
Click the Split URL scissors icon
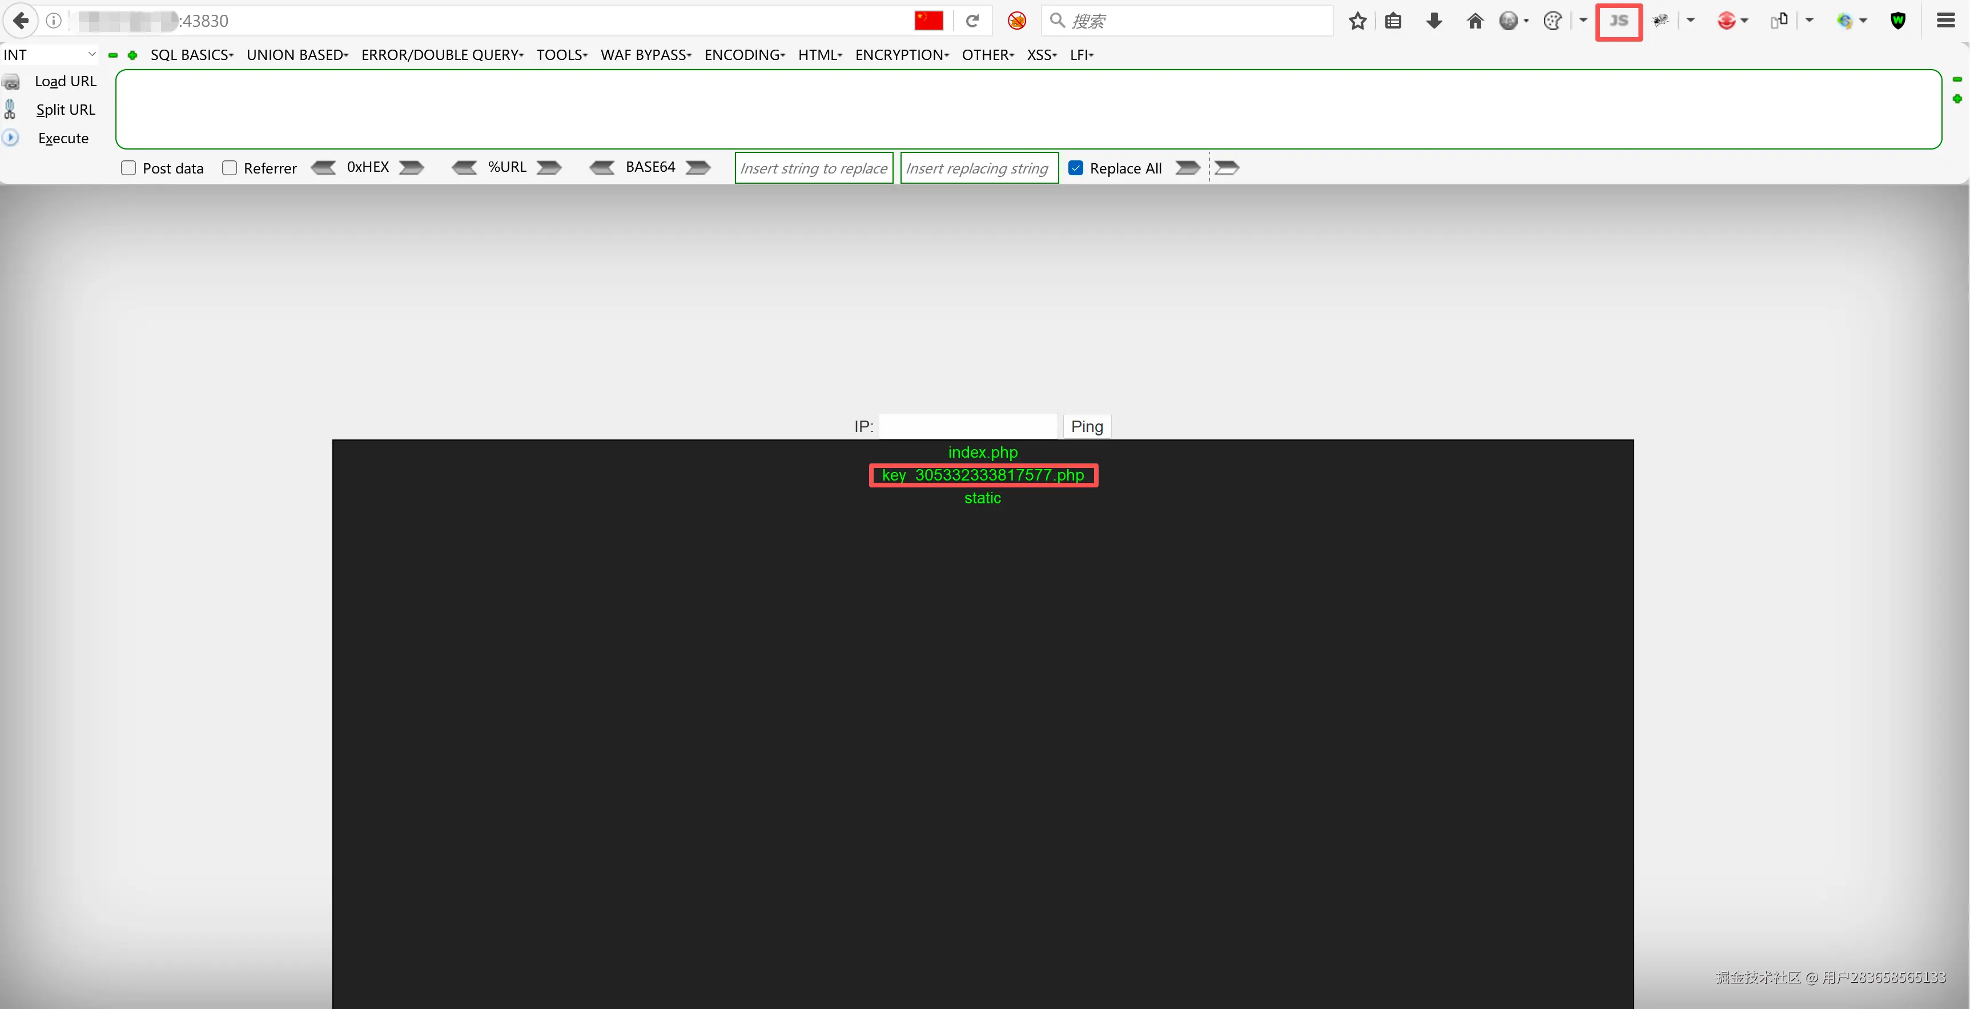11,110
